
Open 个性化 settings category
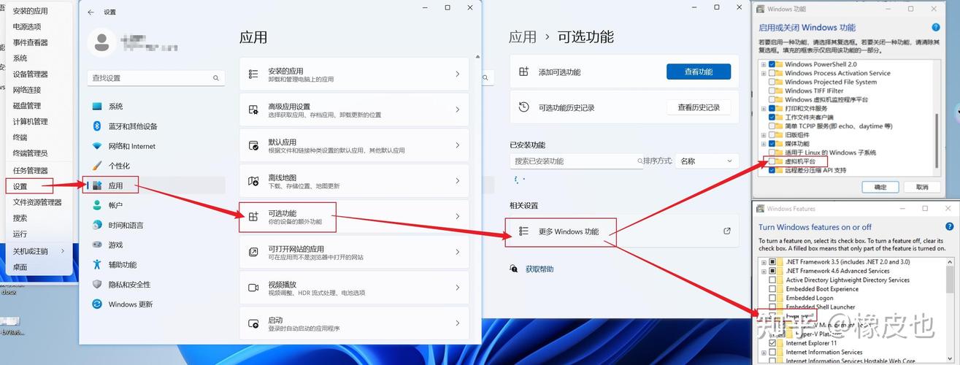pyautogui.click(x=155, y=166)
